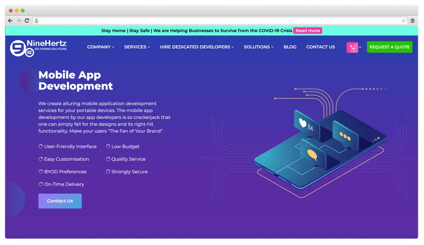
Task: Click the arrow beside the phone icon
Action: click(x=360, y=47)
